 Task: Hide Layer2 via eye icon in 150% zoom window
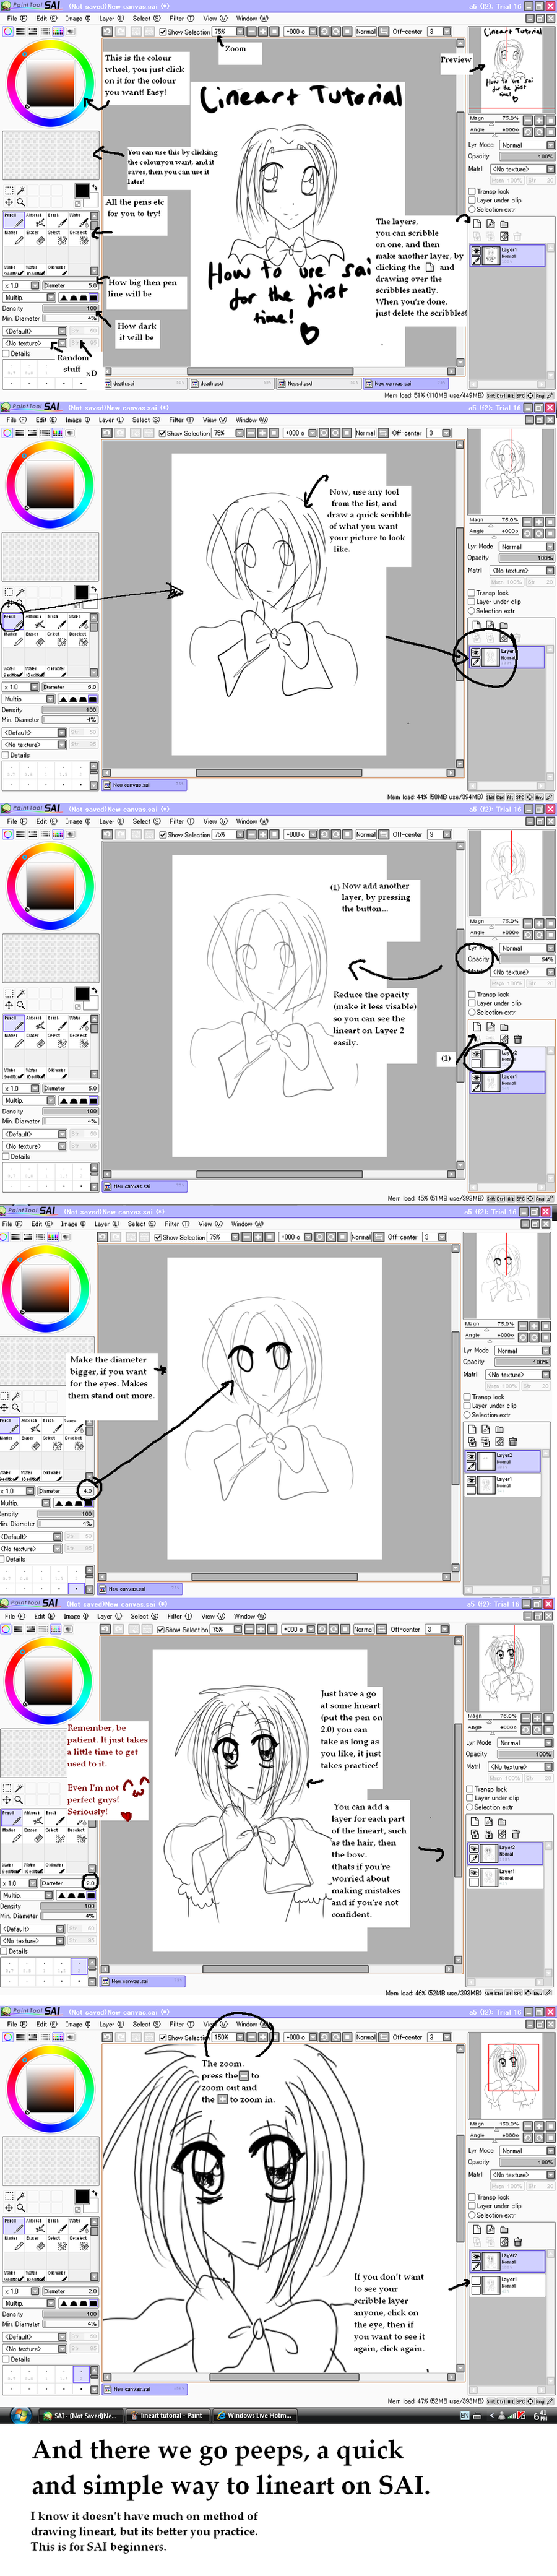pyautogui.click(x=477, y=2257)
